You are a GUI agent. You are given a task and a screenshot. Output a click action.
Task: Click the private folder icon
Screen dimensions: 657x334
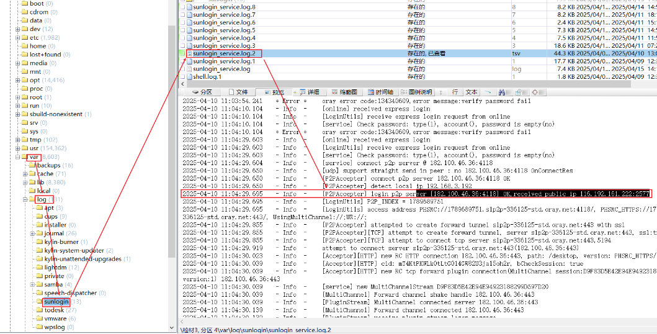(x=39, y=276)
